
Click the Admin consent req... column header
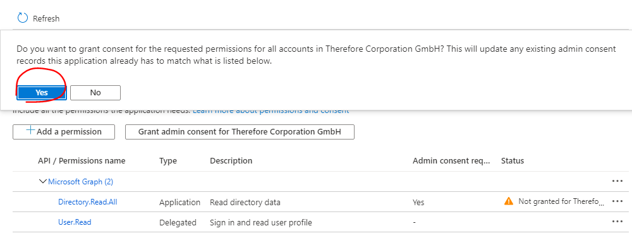click(x=451, y=161)
